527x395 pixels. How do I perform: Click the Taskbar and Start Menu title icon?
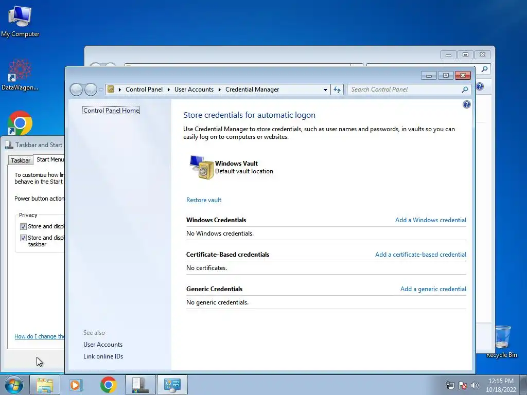point(9,145)
